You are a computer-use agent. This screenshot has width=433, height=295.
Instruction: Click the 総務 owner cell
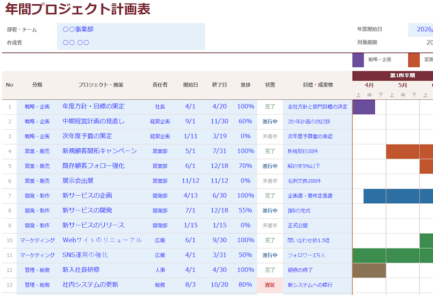click(x=160, y=285)
